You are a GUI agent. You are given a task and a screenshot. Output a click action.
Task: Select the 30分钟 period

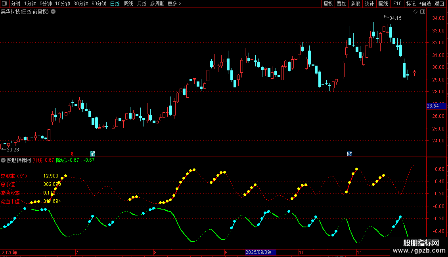[x=80, y=4]
